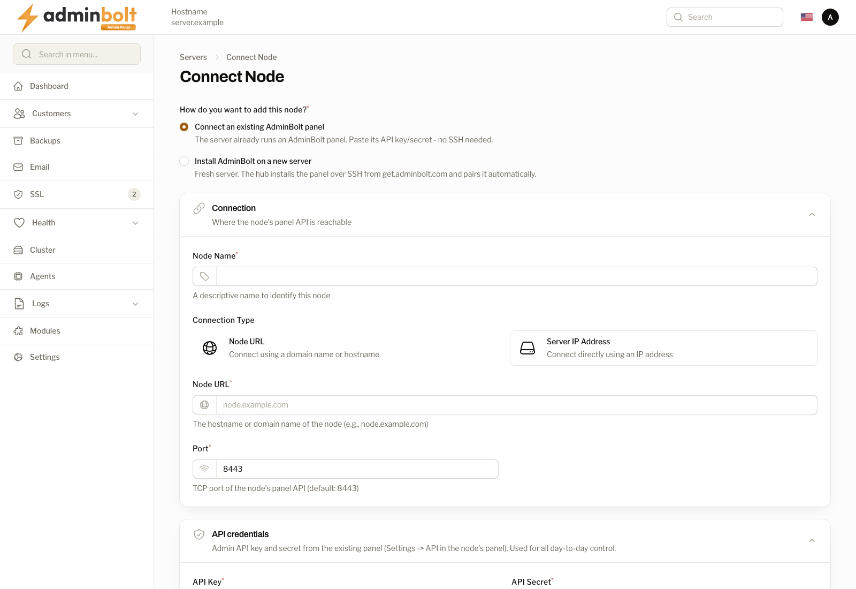Click the drive icon on Server IP Address card
Image resolution: width=856 pixels, height=589 pixels.
click(x=528, y=348)
